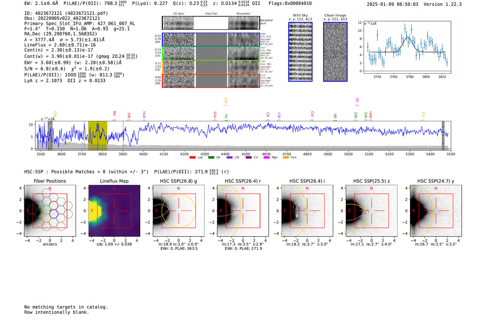Click the 'P(Lyα): 0.227' header value
The height and width of the screenshot is (331, 486).
point(150,3)
